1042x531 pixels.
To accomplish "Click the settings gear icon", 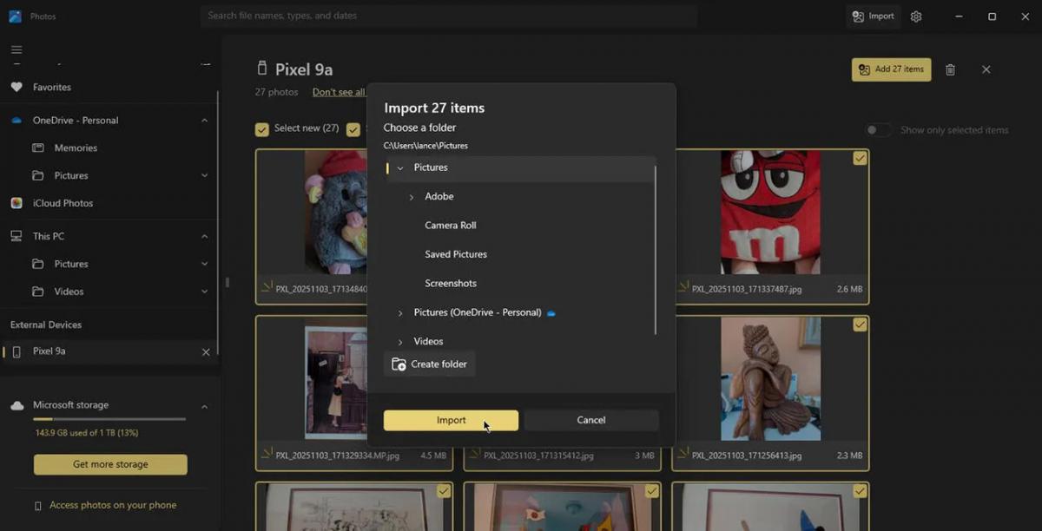I will point(916,16).
